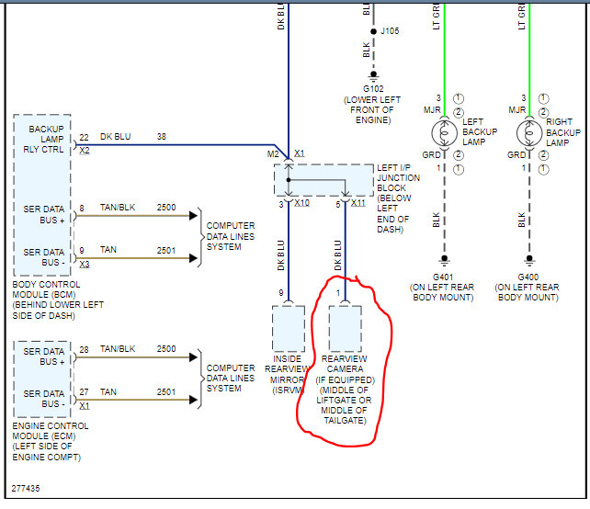
Task: Click the "REARVIEW CAMERA" label
Action: click(x=345, y=364)
